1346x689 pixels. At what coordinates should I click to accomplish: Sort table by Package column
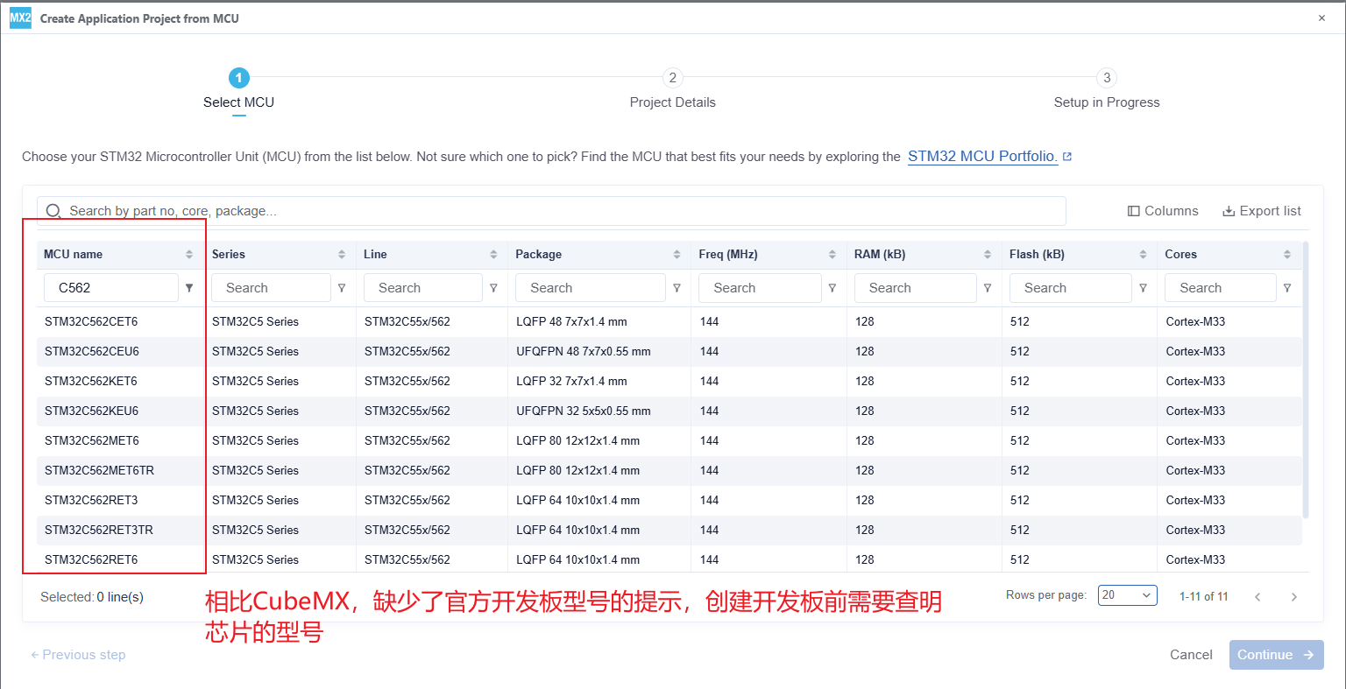pyautogui.click(x=677, y=255)
